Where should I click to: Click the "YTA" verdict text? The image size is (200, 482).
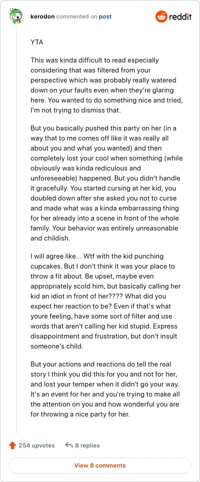point(37,42)
